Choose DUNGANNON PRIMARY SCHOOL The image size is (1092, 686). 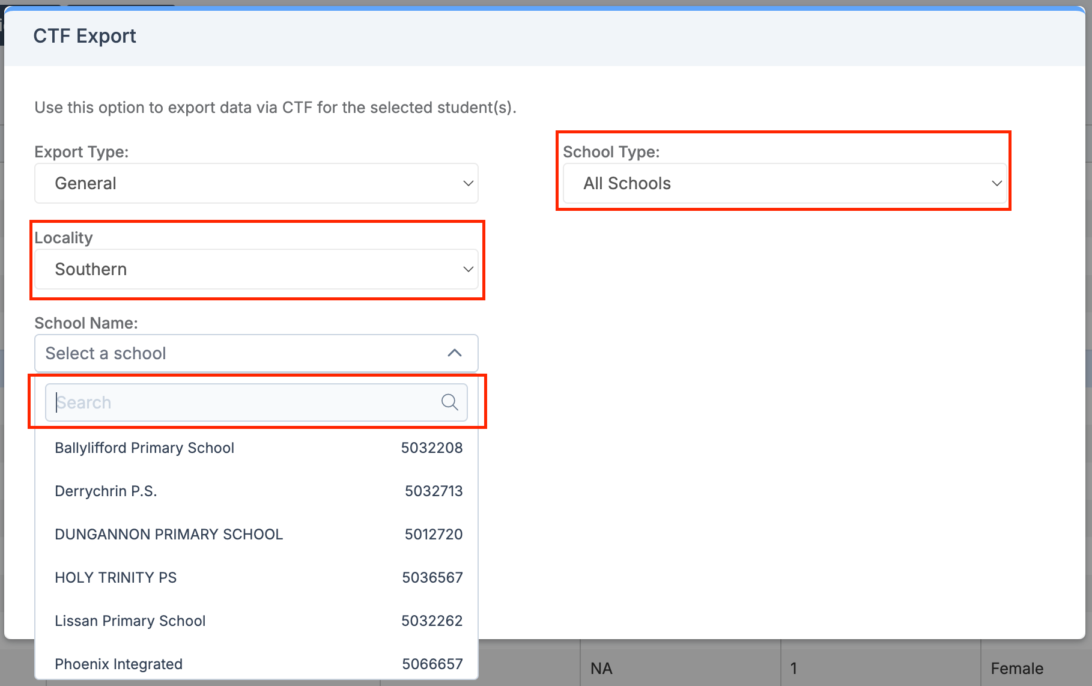click(x=169, y=534)
